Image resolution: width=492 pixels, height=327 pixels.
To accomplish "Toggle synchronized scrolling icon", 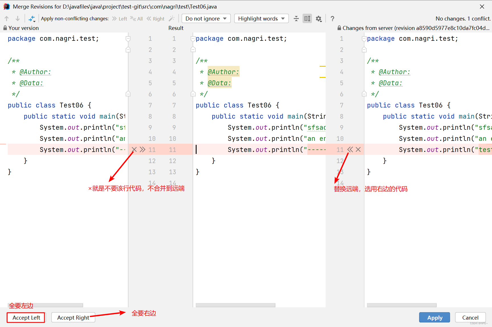I will (x=307, y=19).
